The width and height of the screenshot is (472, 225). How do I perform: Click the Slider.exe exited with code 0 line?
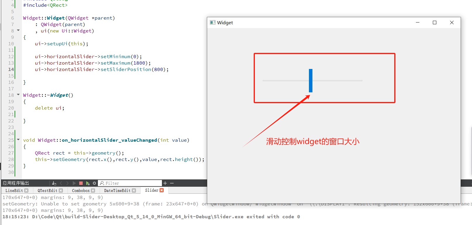(x=151, y=217)
